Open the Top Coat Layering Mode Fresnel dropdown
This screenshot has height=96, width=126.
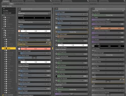[71, 58]
